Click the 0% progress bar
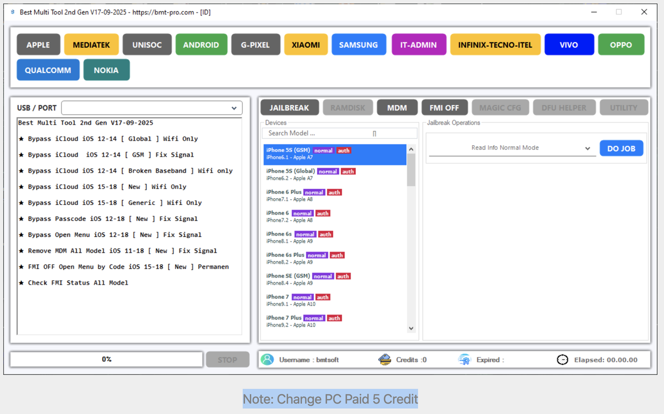The width and height of the screenshot is (664, 414). tap(106, 360)
